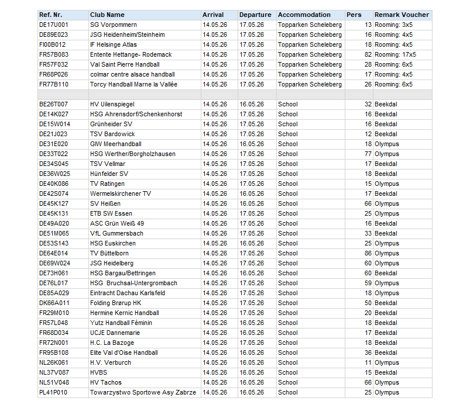Click colmar centre alsace handball cell

[x=145, y=74]
